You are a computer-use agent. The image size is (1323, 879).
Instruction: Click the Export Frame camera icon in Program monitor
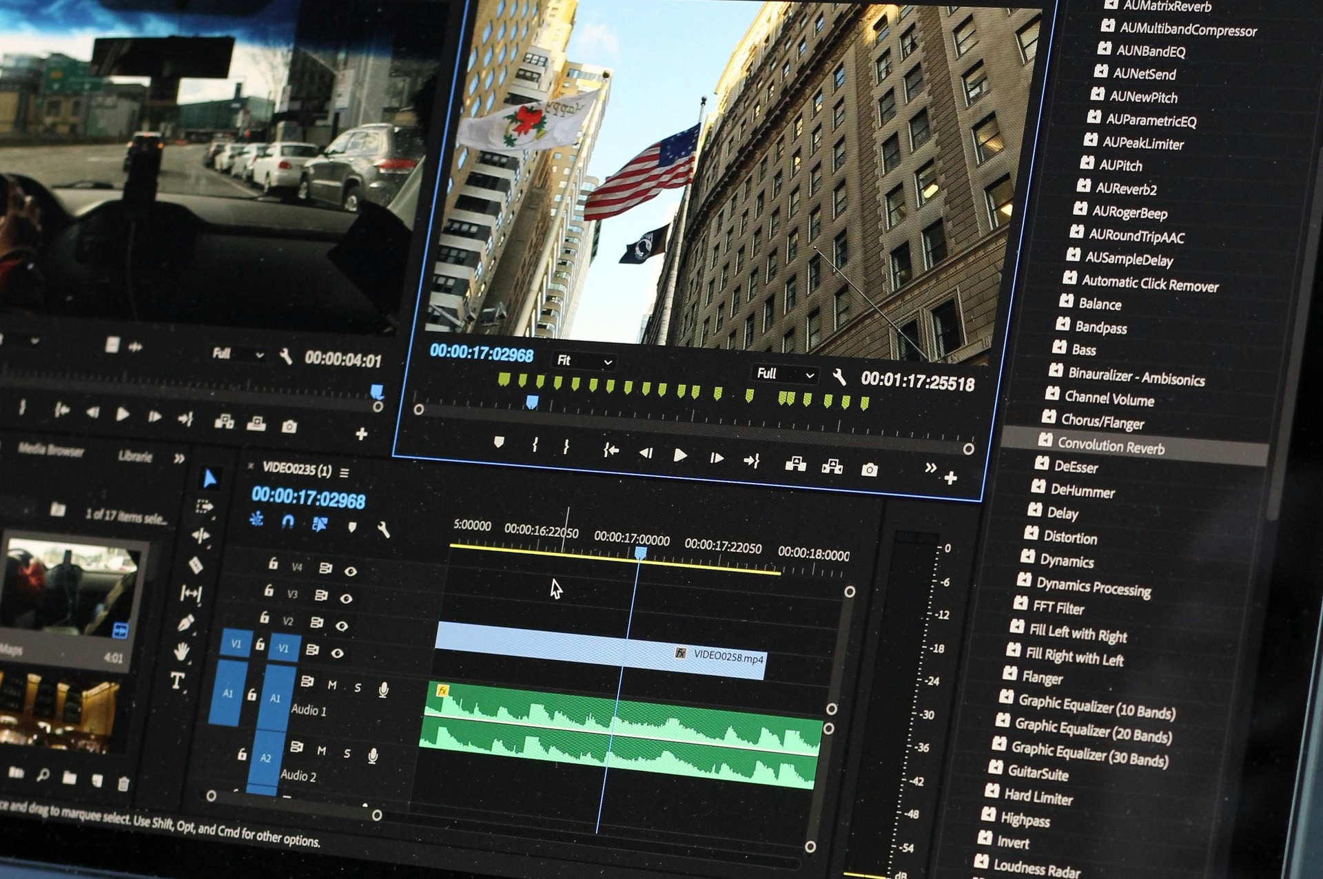[870, 470]
